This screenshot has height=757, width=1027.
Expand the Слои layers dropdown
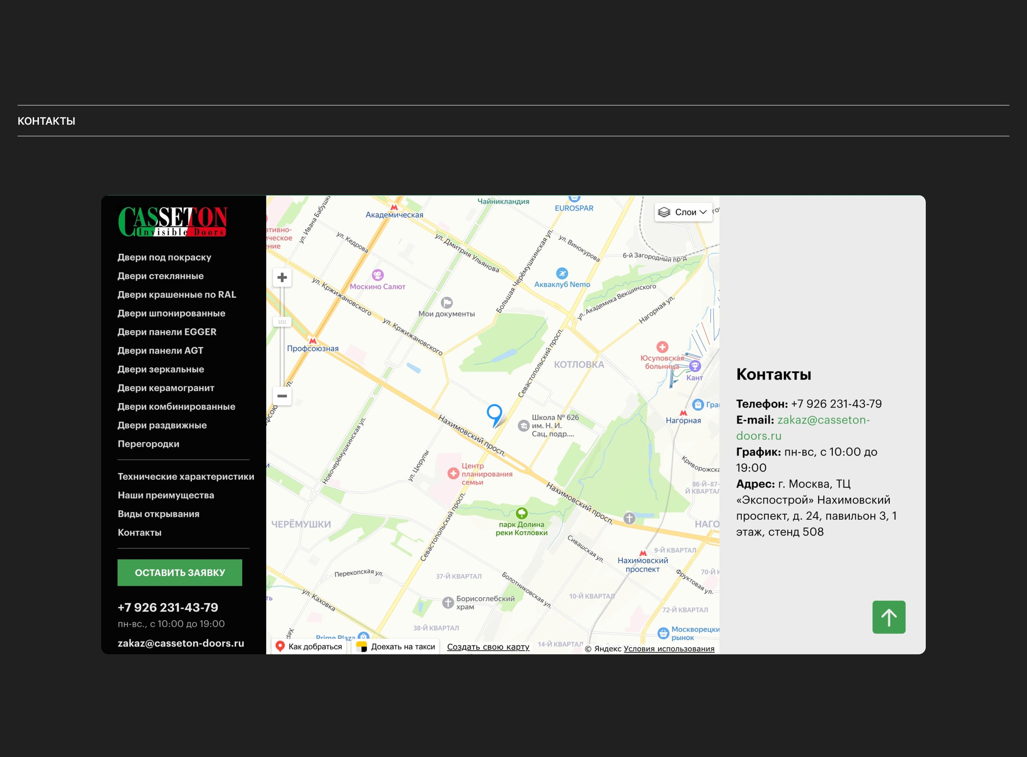pyautogui.click(x=683, y=212)
